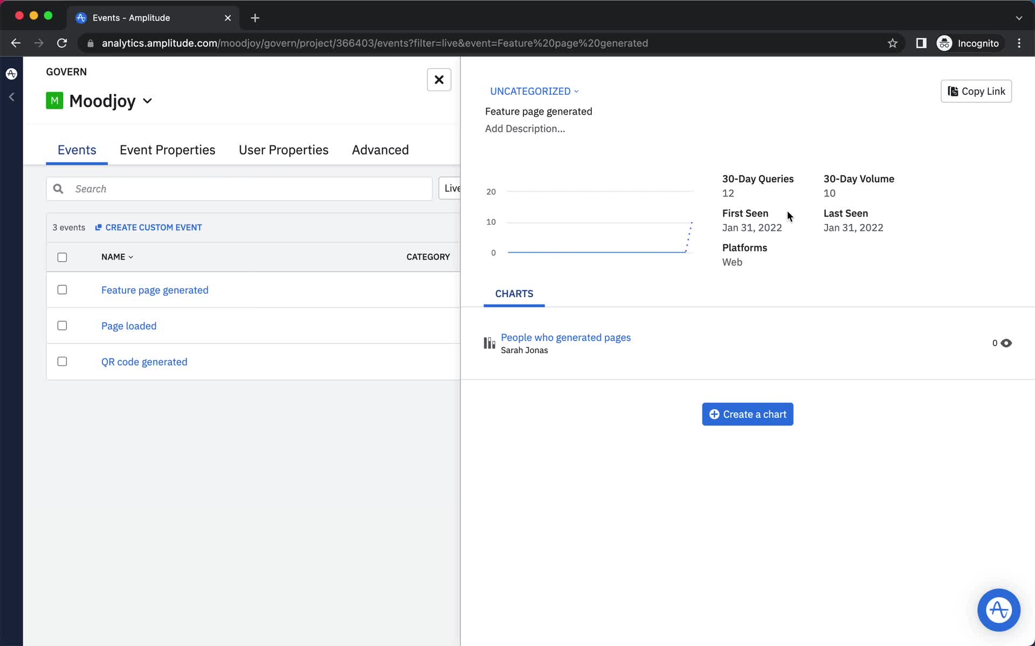Click the Incognito profile indicator
The image size is (1035, 646).
(968, 43)
